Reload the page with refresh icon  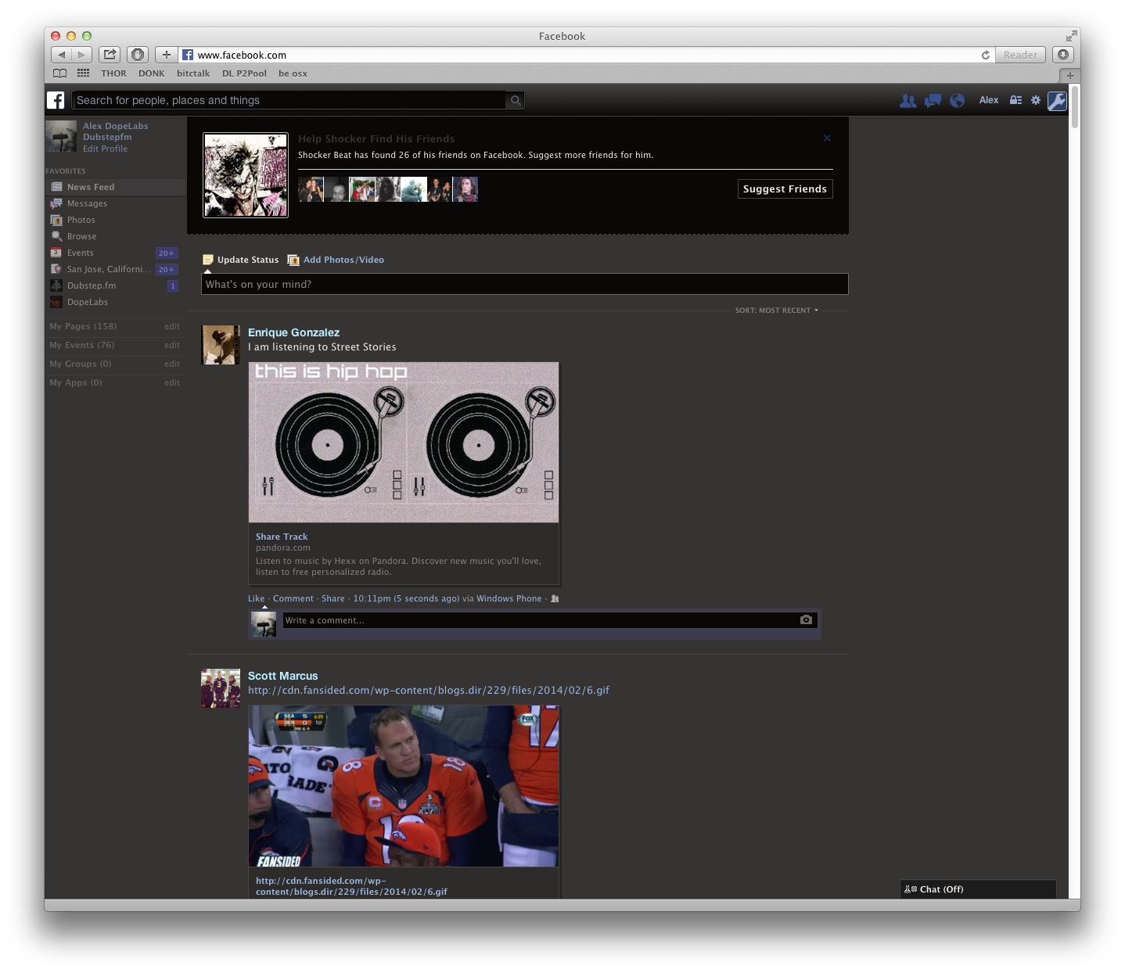(986, 55)
